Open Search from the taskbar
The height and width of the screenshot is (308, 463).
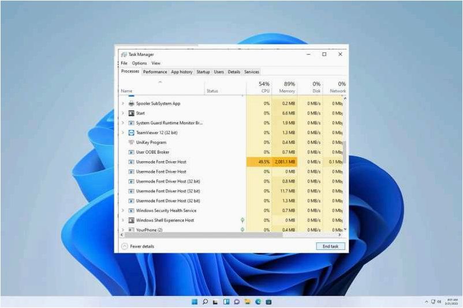[x=205, y=302]
